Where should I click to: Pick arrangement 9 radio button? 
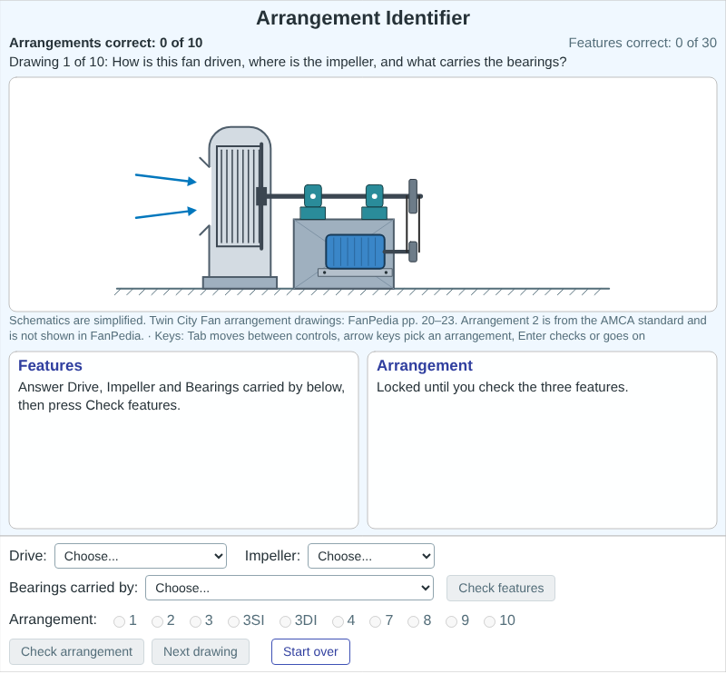[451, 621]
